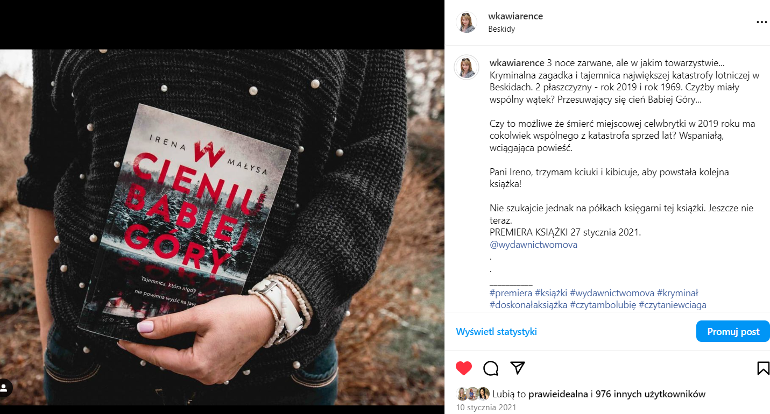Click the liker avatars next to Lubią to
Image resolution: width=770 pixels, height=414 pixels.
[x=473, y=394]
